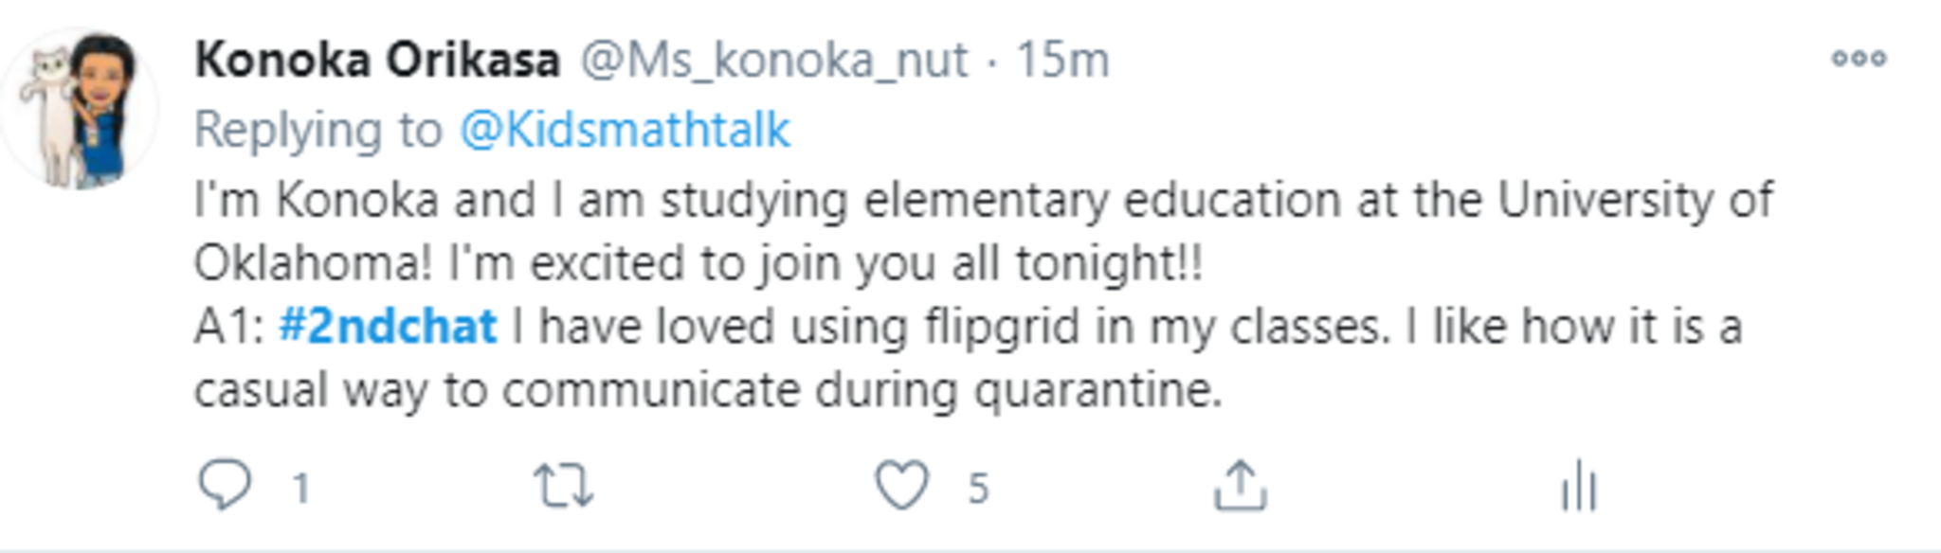Image resolution: width=1941 pixels, height=553 pixels.
Task: Open the share tweet icon
Action: (1241, 486)
